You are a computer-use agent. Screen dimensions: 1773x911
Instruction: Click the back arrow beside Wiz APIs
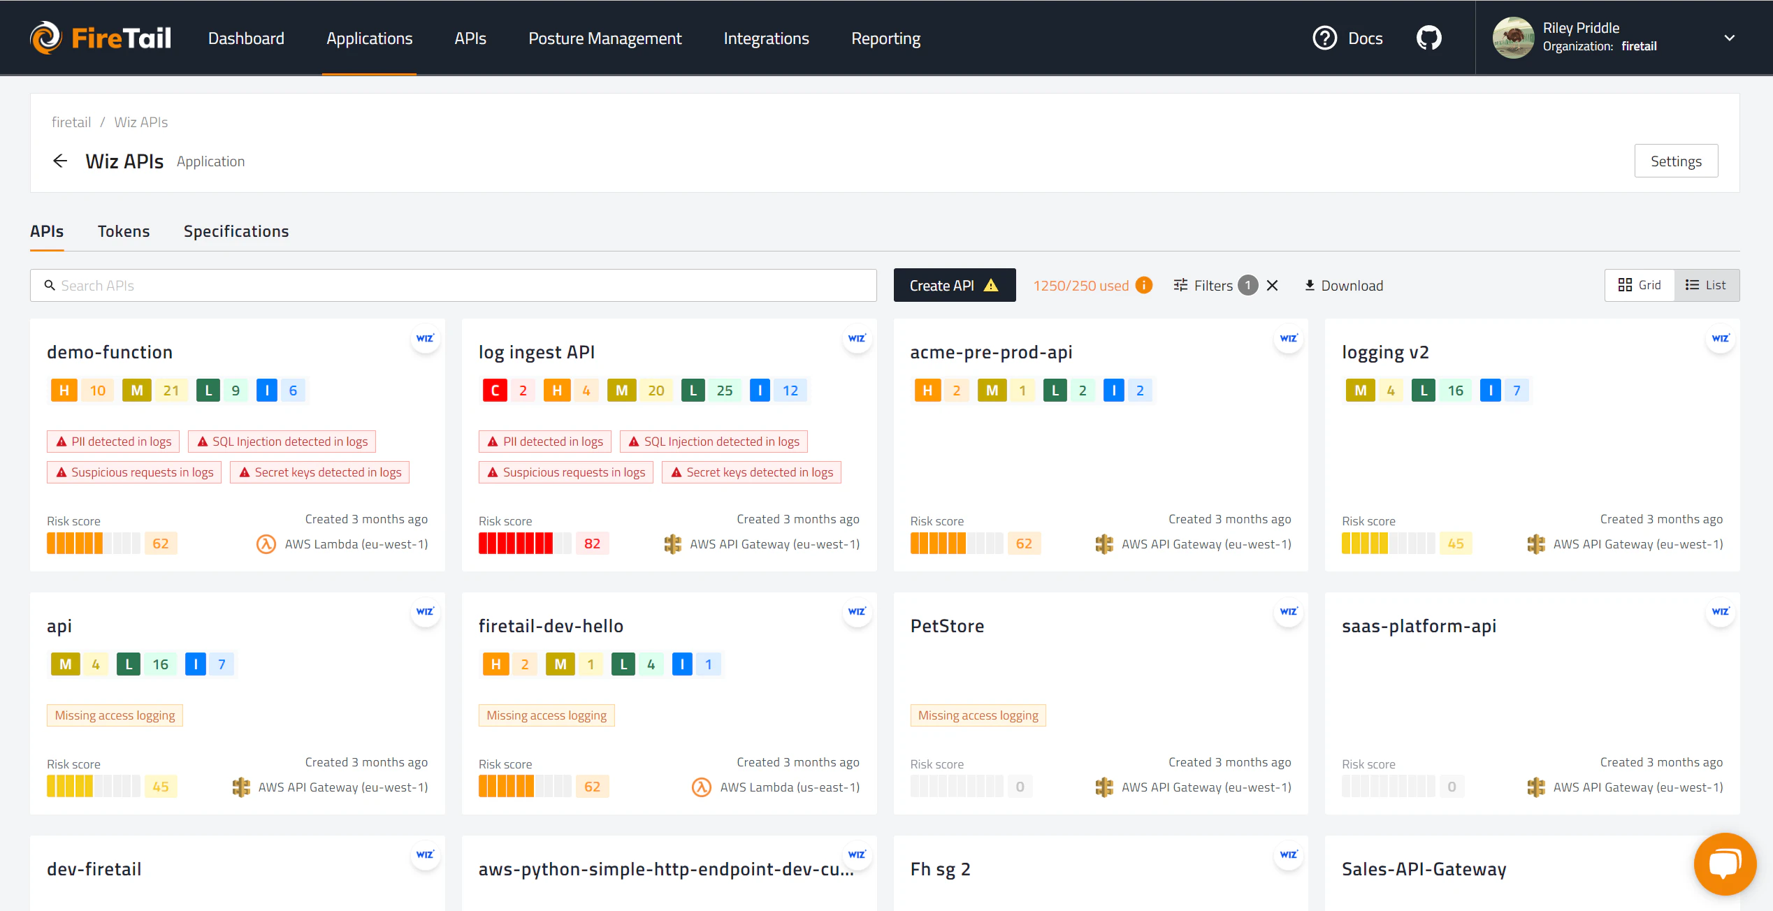pos(60,161)
